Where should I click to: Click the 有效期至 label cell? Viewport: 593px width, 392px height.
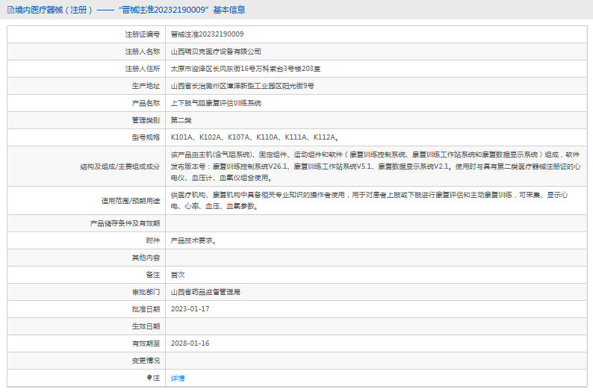(86, 343)
